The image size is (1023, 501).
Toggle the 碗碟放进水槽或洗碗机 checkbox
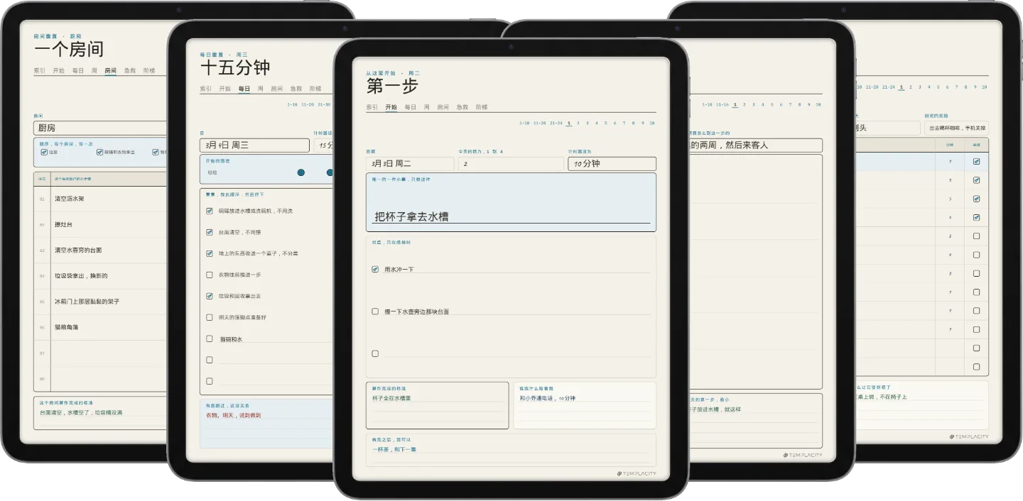pos(210,211)
